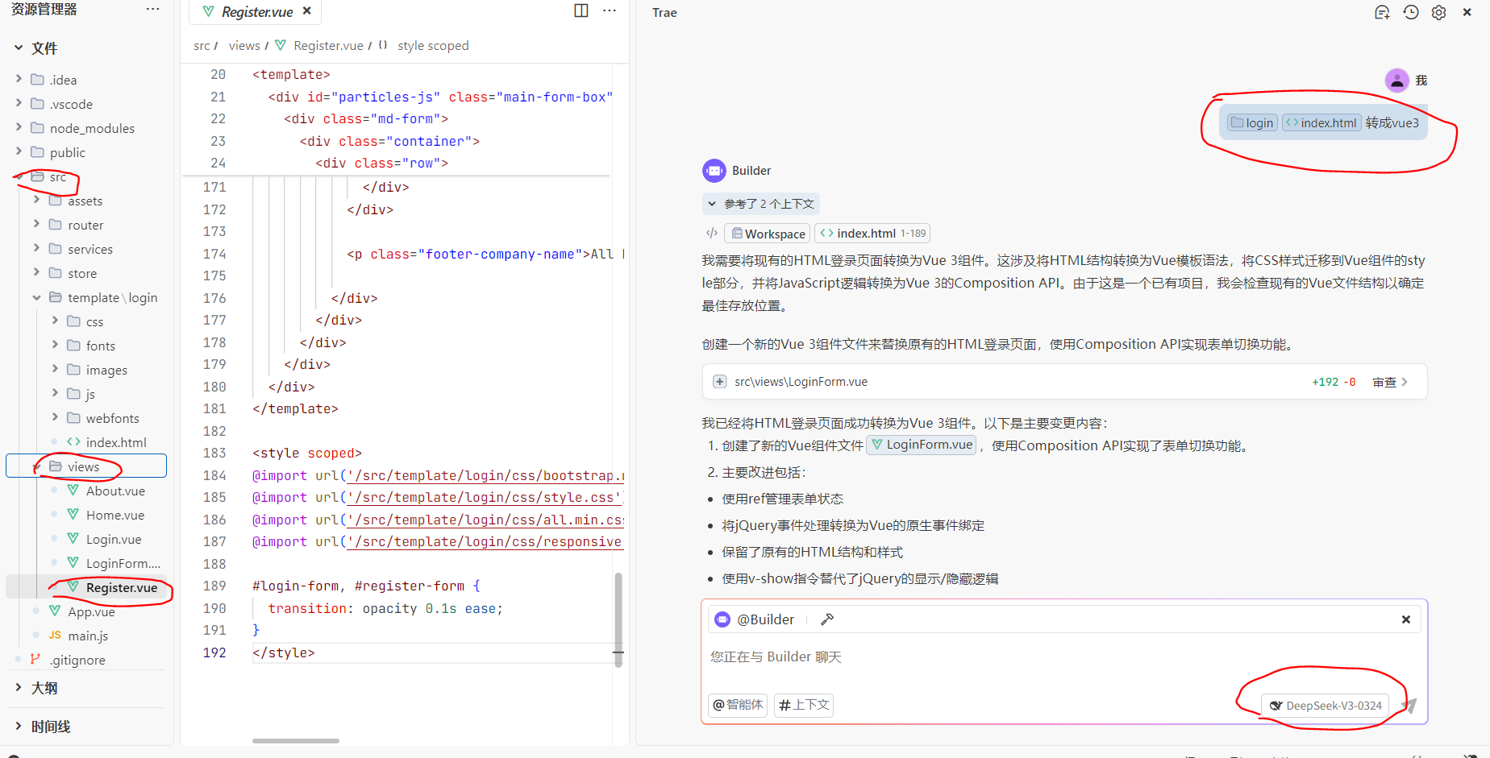Click the tools hammer icon beside @Builder

click(x=826, y=619)
